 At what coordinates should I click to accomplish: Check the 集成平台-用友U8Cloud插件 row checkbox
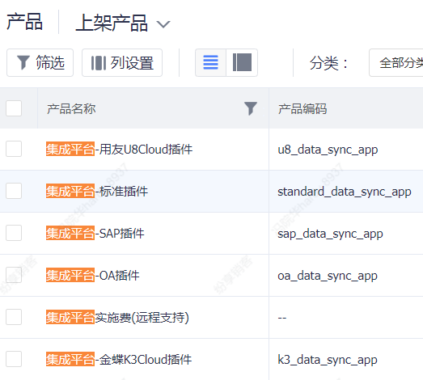[x=14, y=149]
